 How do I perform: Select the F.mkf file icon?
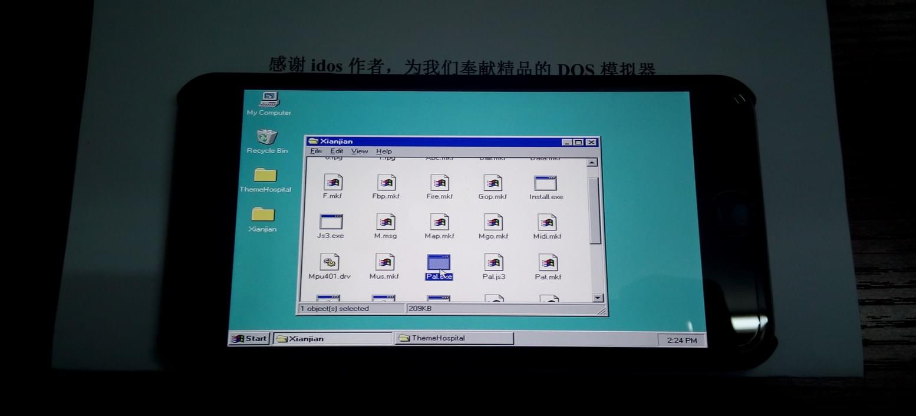point(333,182)
